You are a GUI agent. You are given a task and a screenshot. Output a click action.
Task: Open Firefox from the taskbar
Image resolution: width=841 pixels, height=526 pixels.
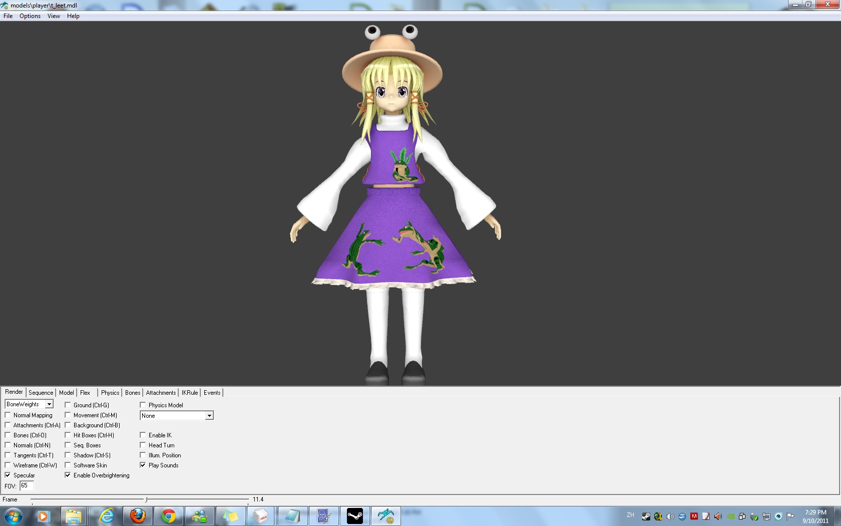[x=137, y=516]
